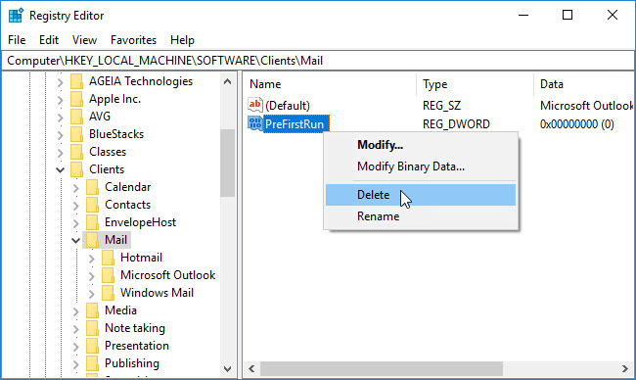The width and height of the screenshot is (636, 380).
Task: Click the Media folder icon
Action: (93, 310)
